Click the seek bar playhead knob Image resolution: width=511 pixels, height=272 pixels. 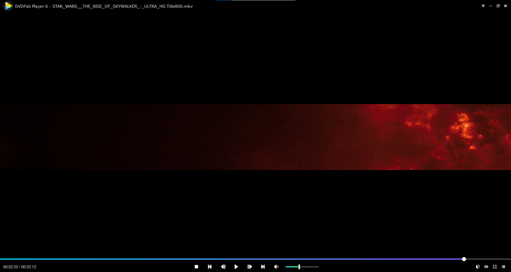(x=464, y=259)
